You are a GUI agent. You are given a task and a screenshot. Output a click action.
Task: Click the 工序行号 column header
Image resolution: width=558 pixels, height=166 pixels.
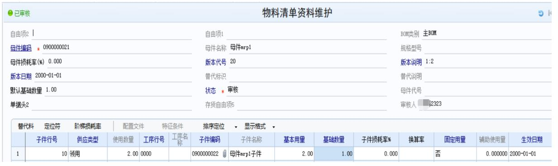pyautogui.click(x=154, y=140)
